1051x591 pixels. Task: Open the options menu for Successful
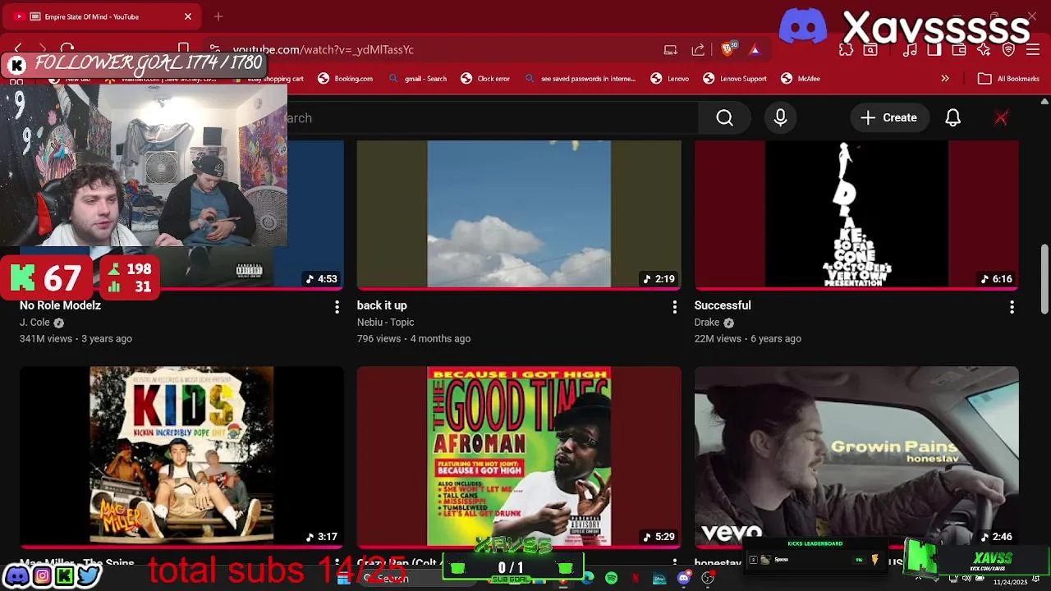1012,306
